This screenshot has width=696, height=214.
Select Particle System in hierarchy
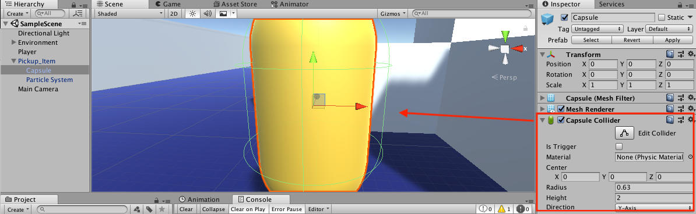tap(50, 80)
